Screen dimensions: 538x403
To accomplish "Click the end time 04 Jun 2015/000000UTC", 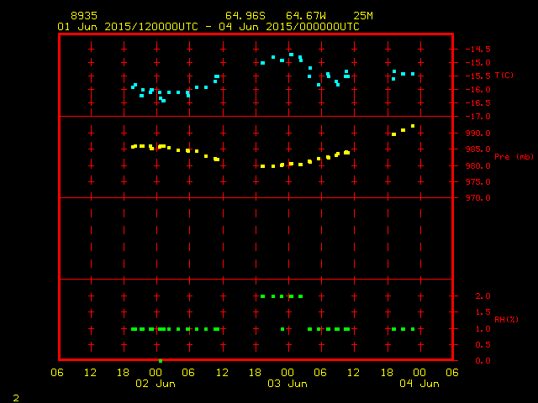I will pos(289,27).
